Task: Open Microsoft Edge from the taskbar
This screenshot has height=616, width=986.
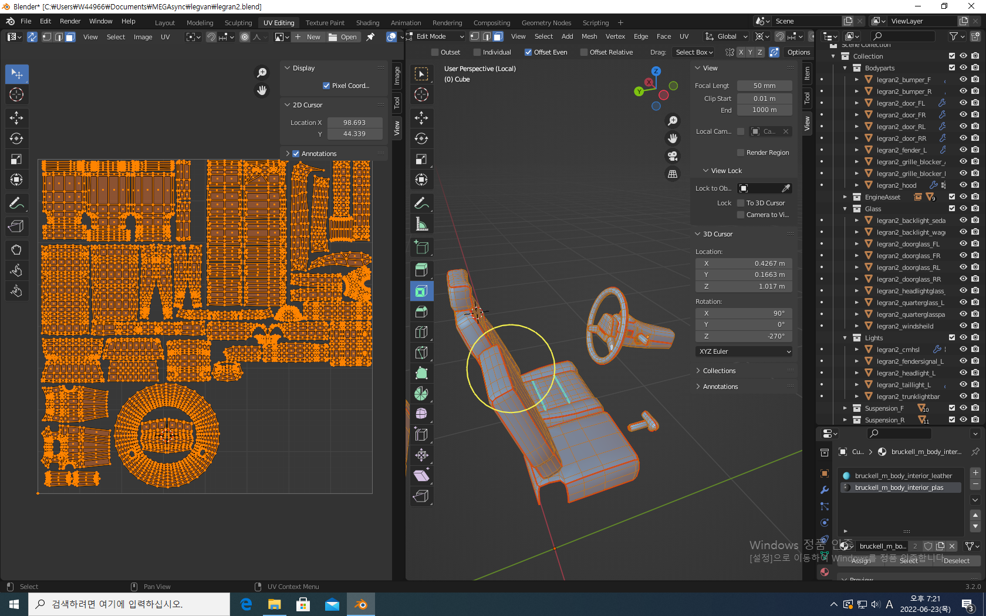Action: [246, 604]
